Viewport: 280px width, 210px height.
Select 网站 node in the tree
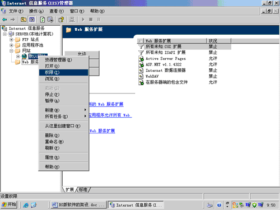(26, 51)
